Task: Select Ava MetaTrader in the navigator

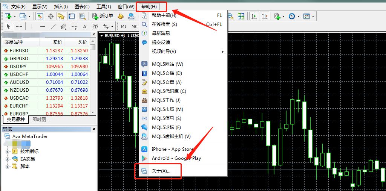Action: click(x=30, y=136)
